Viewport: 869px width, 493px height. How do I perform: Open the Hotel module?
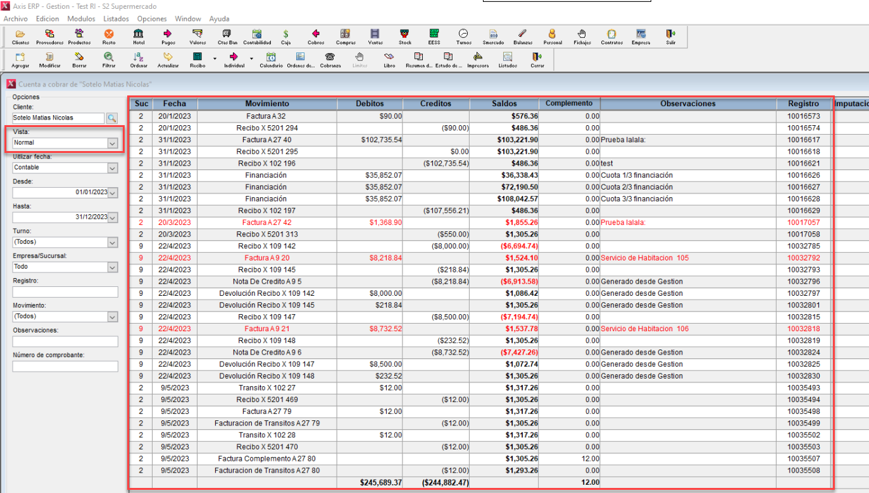139,37
